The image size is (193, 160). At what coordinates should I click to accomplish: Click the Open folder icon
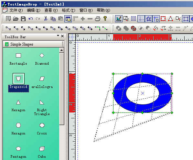(x=16, y=19)
